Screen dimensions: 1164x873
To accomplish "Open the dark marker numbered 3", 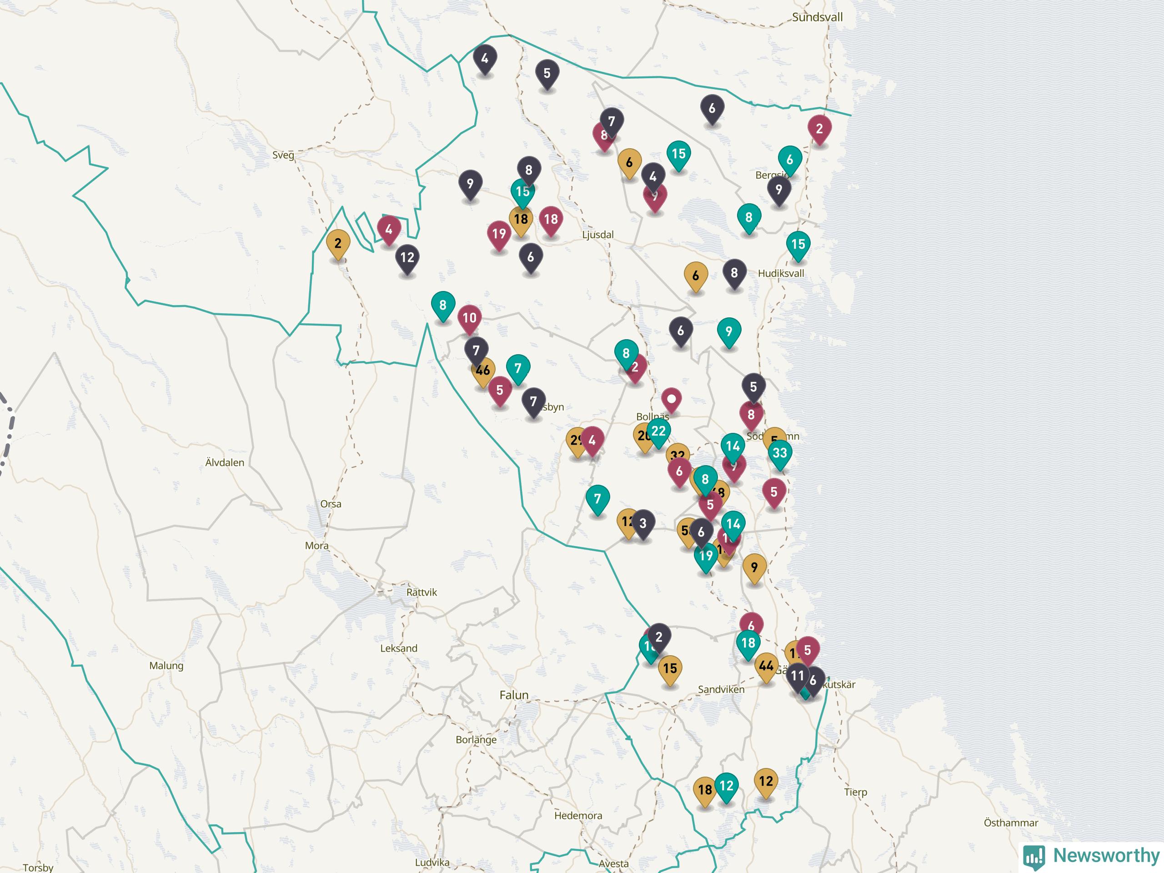I will (643, 523).
